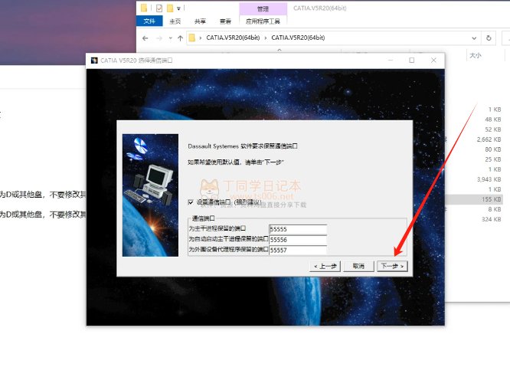510x390 pixels.
Task: Click the 上一步 (Back) button in installer
Action: 325,266
